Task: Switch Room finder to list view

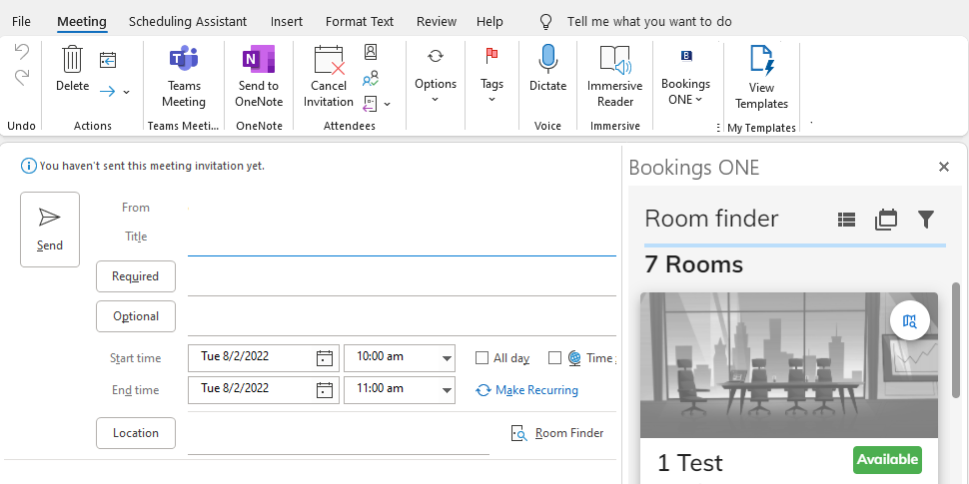Action: 847,220
